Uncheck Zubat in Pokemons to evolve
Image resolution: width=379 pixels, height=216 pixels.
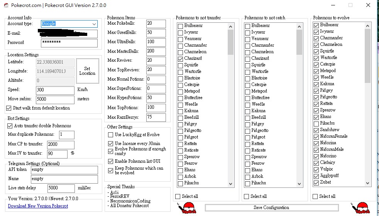click(316, 183)
